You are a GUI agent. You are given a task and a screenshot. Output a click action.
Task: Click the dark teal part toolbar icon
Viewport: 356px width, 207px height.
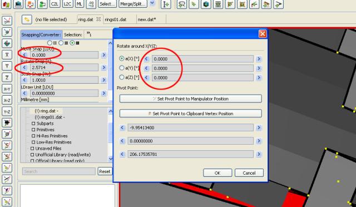(18, 4)
